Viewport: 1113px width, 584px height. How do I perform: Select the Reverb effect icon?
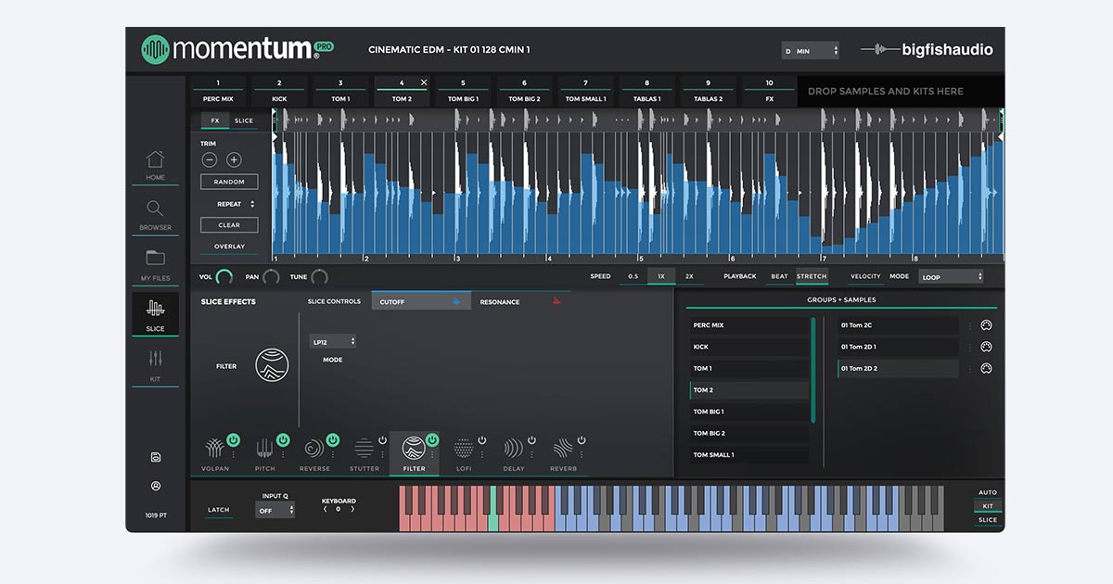(563, 449)
